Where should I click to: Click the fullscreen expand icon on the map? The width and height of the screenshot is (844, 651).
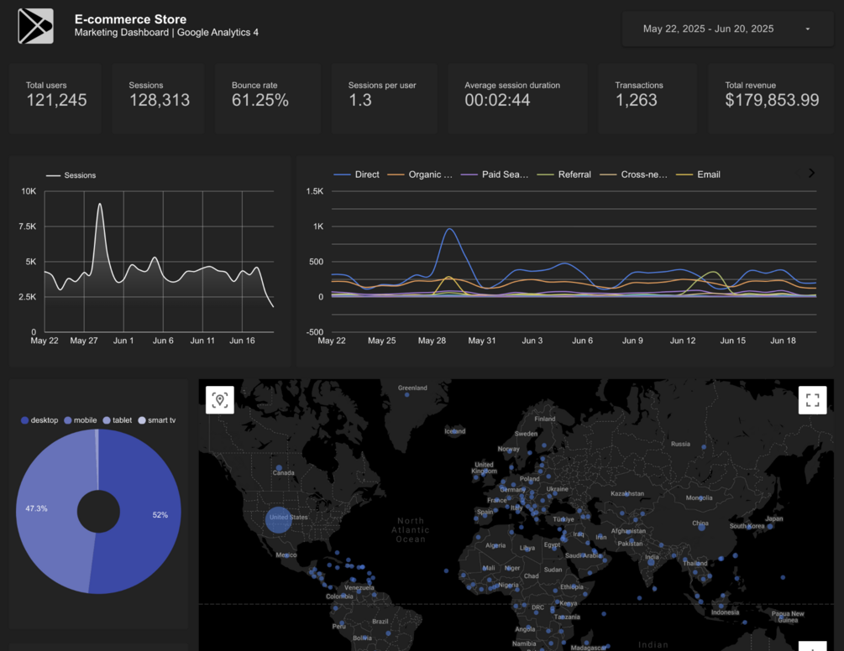coord(811,400)
